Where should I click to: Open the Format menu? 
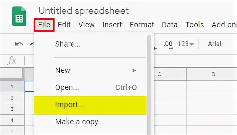[x=142, y=25]
